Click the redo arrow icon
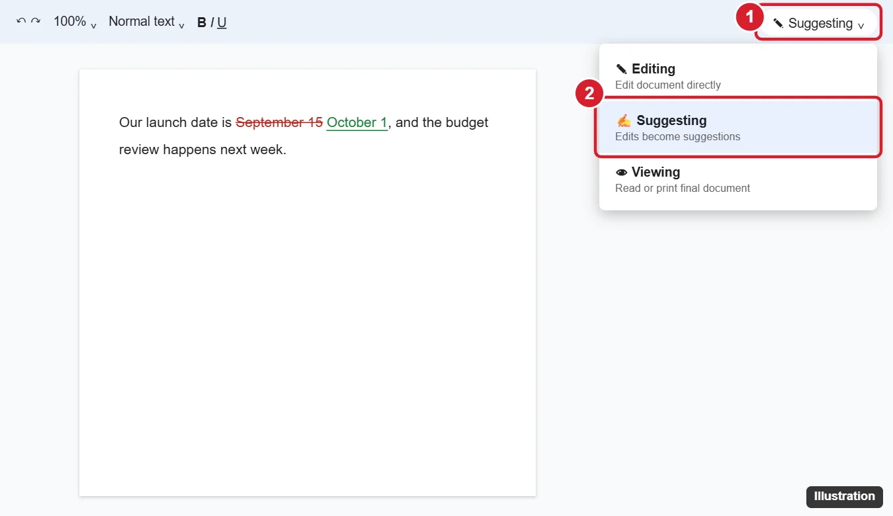 tap(36, 22)
